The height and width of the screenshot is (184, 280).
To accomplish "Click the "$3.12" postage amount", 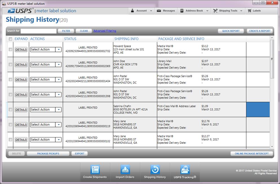I will [x=205, y=46].
